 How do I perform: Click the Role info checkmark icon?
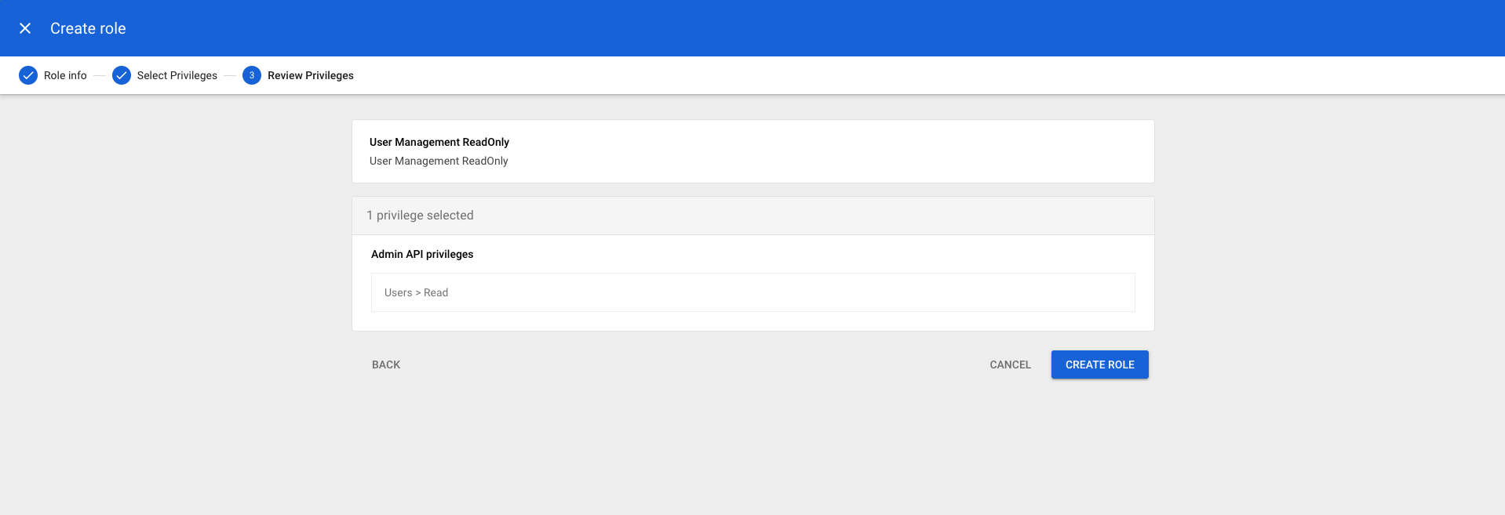tap(28, 75)
